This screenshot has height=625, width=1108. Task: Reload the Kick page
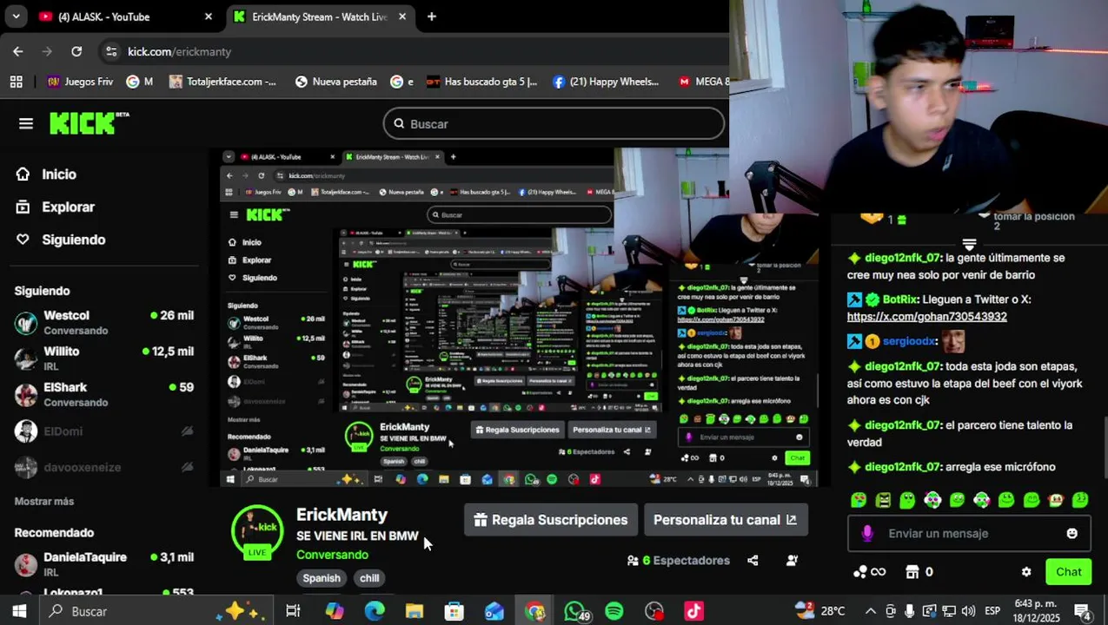pyautogui.click(x=76, y=51)
